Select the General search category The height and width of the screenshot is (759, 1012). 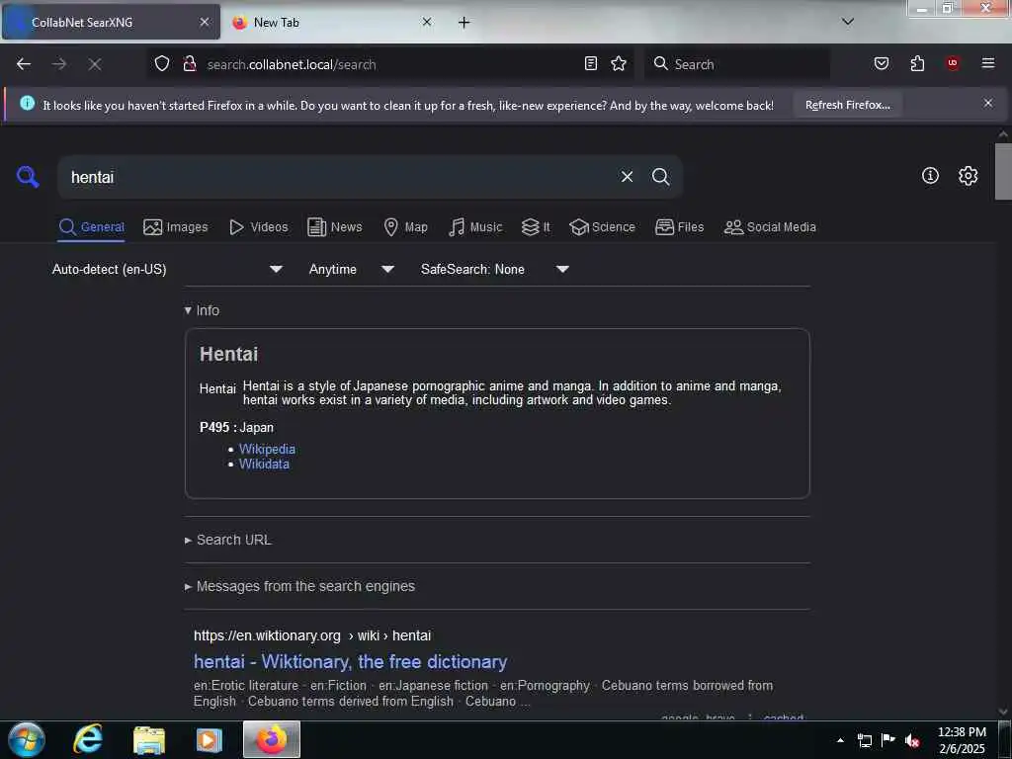pos(91,227)
